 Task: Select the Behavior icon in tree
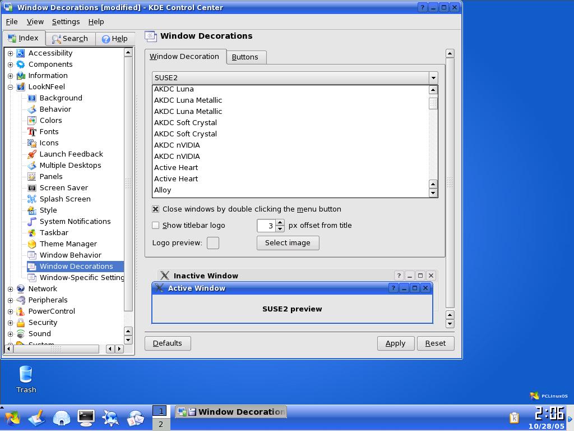click(32, 109)
